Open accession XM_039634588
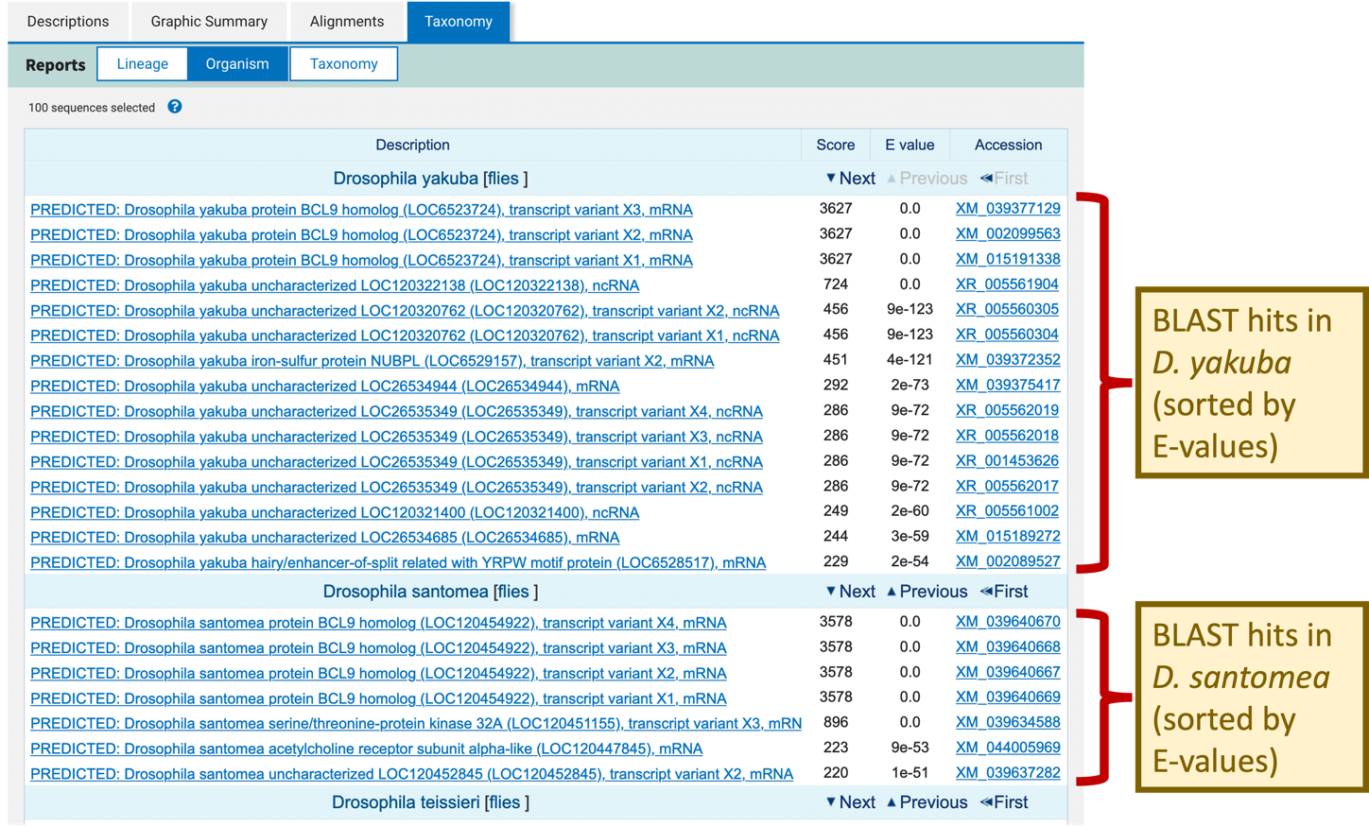Screen dimensions: 1369x826 [1008, 722]
